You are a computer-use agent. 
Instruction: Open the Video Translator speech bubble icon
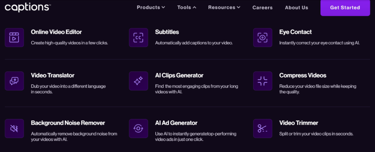14,81
